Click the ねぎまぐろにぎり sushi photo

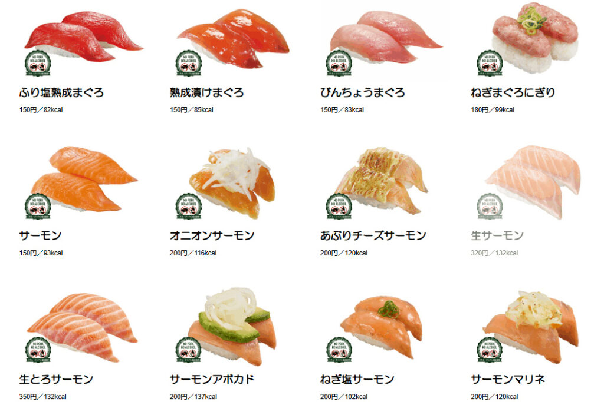click(x=536, y=38)
